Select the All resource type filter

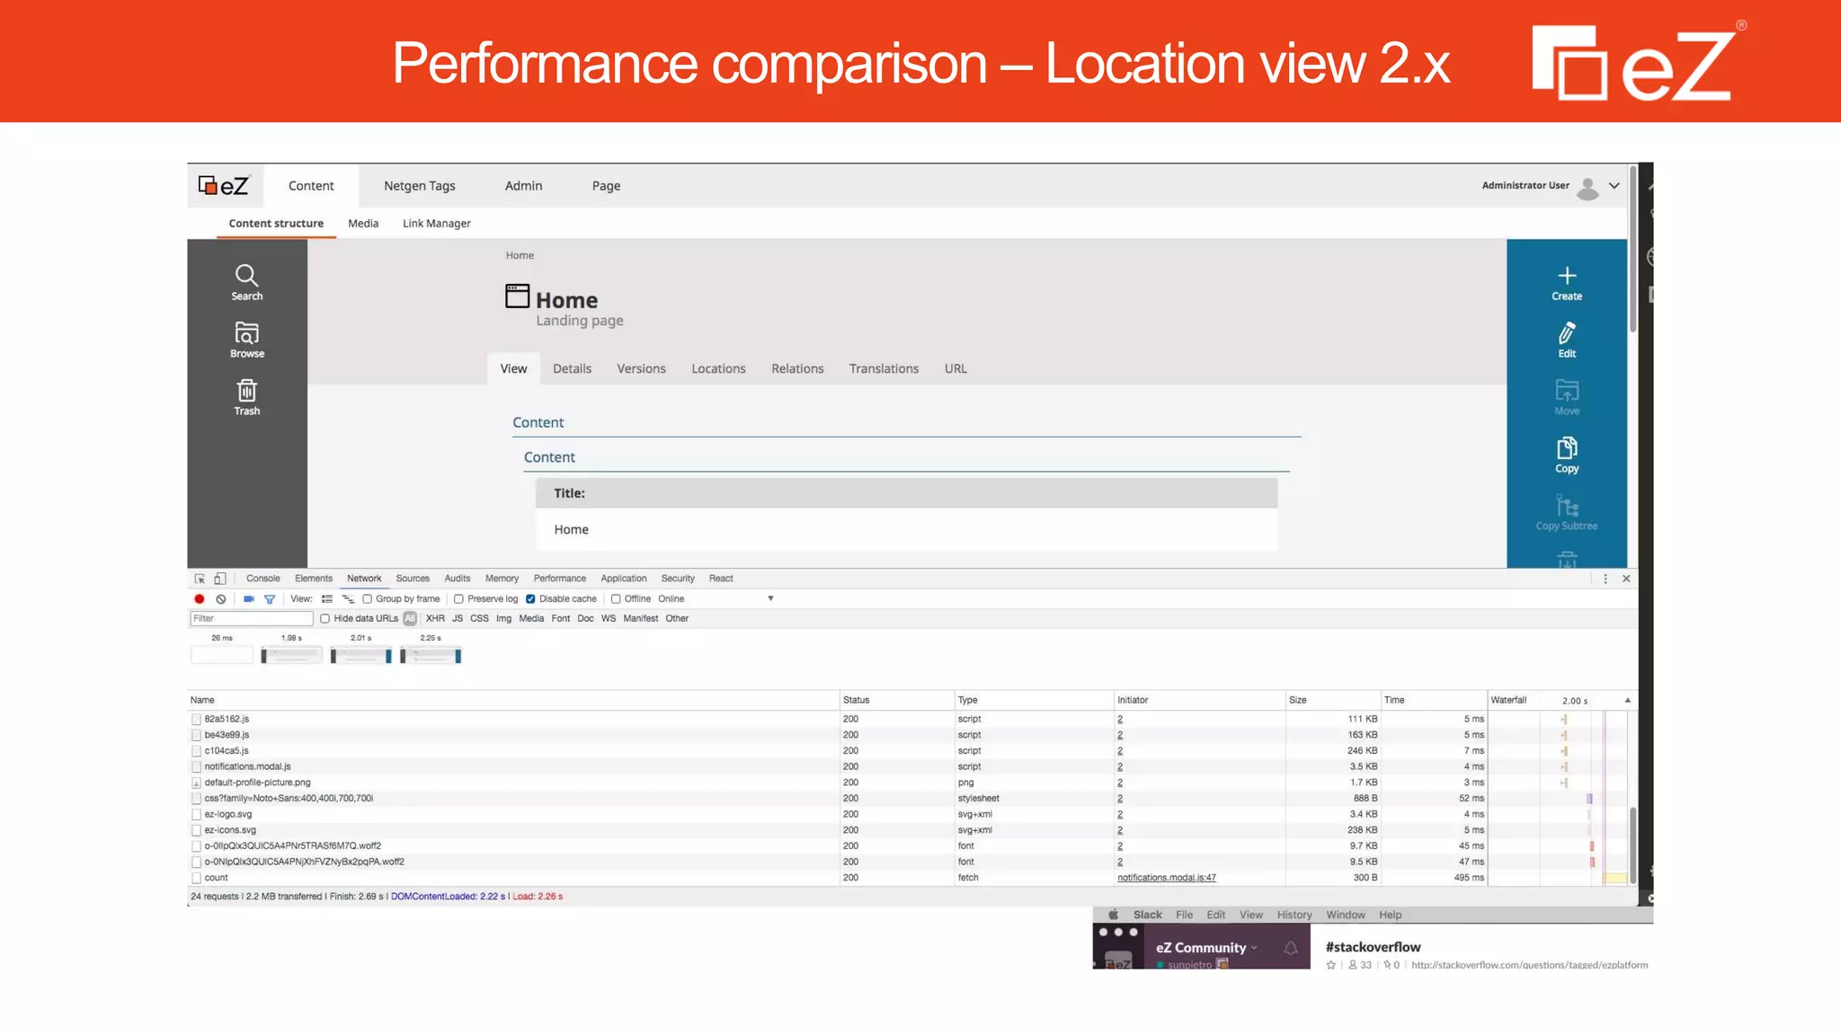[410, 619]
